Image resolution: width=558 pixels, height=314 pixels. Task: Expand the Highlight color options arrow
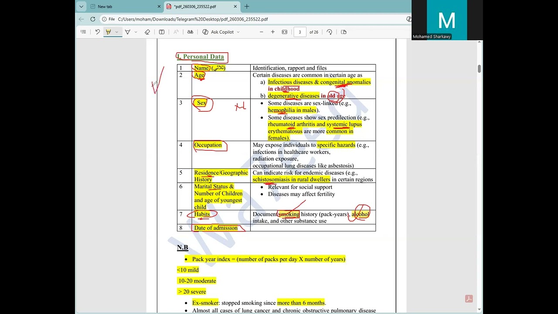coord(116,32)
